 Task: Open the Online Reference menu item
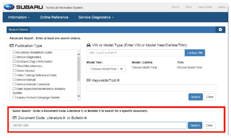click(x=54, y=17)
